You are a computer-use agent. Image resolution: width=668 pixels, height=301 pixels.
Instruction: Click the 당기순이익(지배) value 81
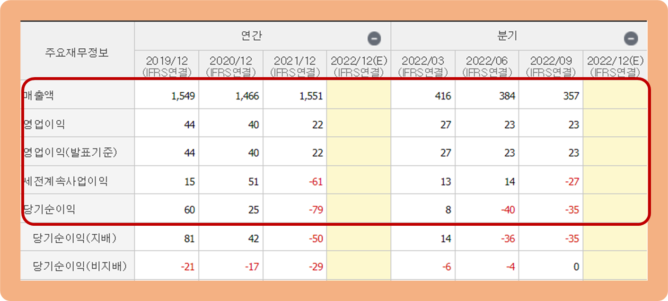(x=190, y=239)
